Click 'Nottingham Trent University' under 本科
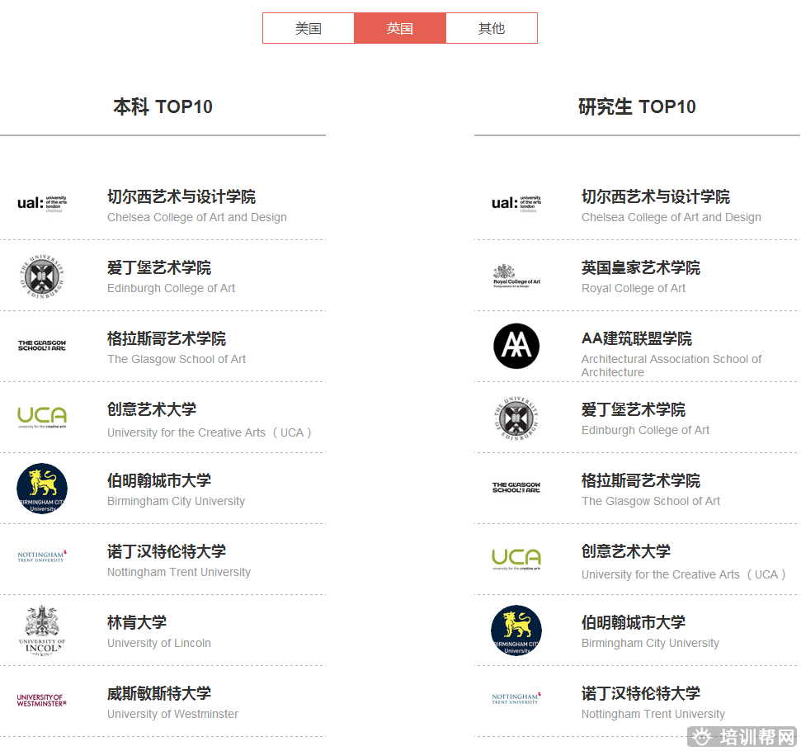This screenshot has width=801, height=751. pos(179,572)
